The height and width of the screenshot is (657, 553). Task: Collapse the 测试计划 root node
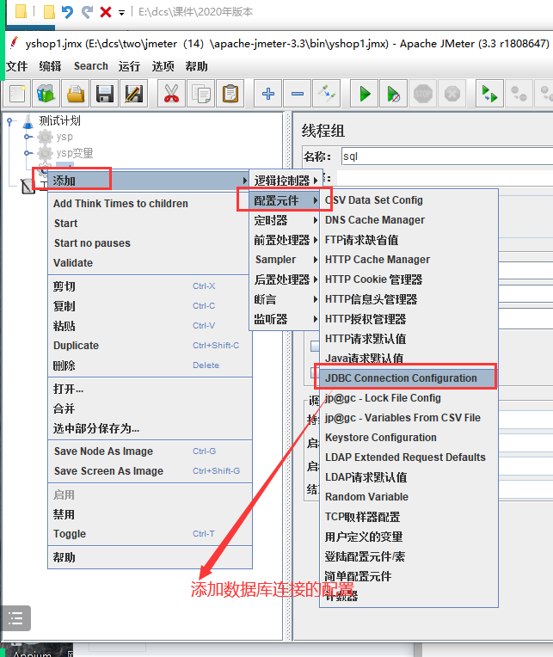point(10,121)
